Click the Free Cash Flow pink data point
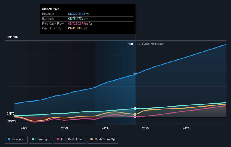The height and width of the screenshot is (147, 231). (135, 116)
